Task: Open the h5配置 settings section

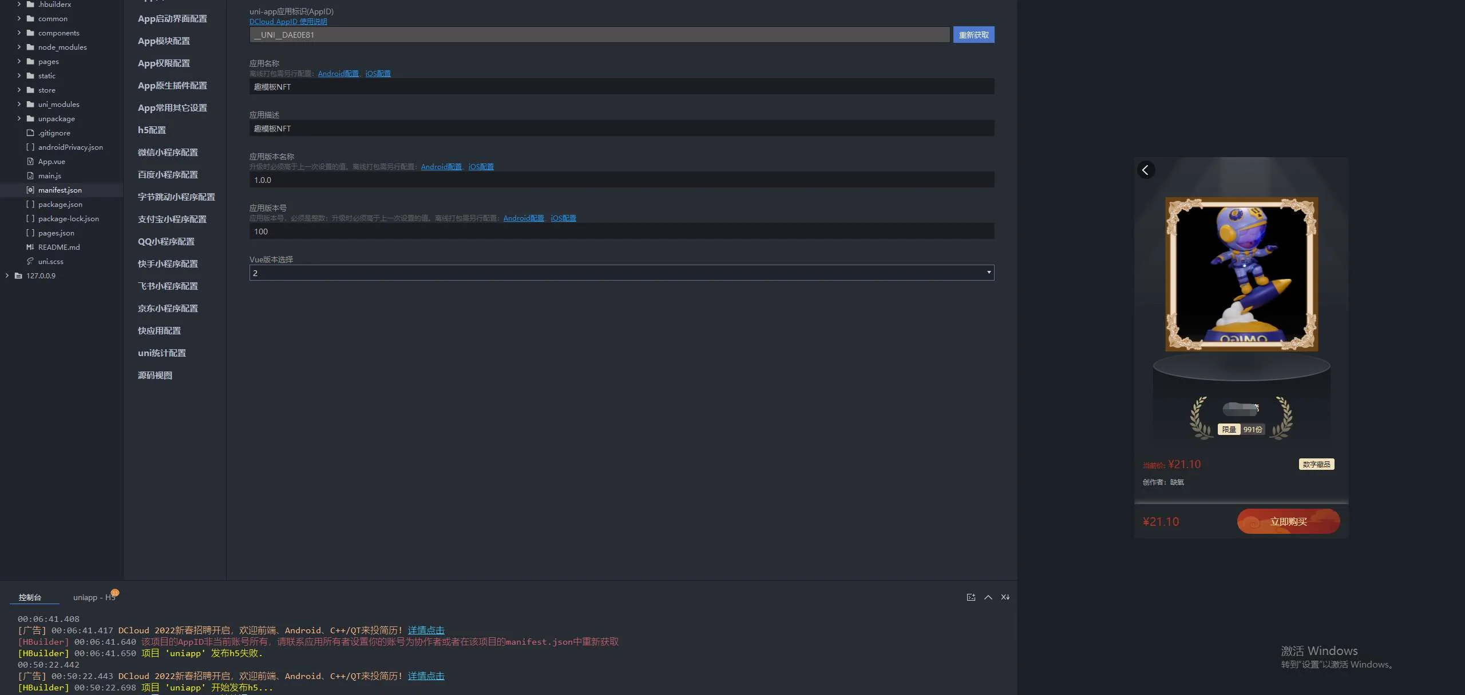Action: (152, 130)
